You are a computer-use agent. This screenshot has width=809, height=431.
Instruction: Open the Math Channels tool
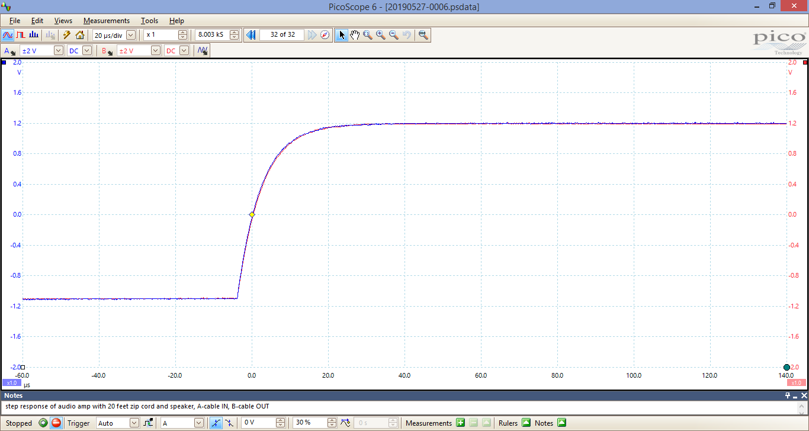203,51
